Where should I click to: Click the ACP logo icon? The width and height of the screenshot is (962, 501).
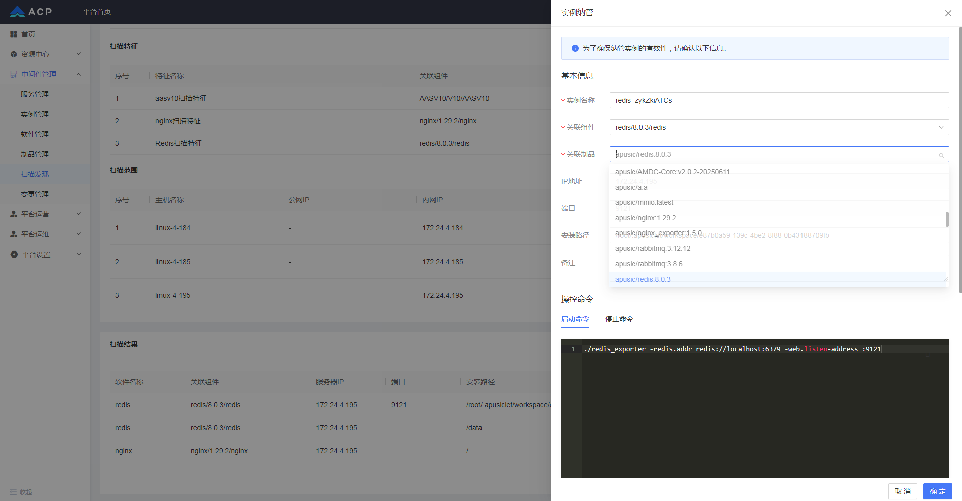tap(17, 11)
